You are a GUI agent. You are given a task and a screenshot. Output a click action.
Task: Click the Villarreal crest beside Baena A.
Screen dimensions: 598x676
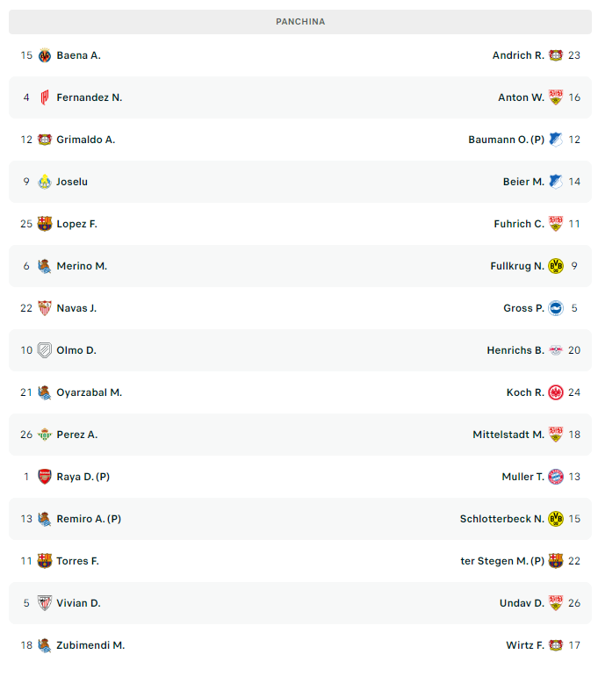45,55
